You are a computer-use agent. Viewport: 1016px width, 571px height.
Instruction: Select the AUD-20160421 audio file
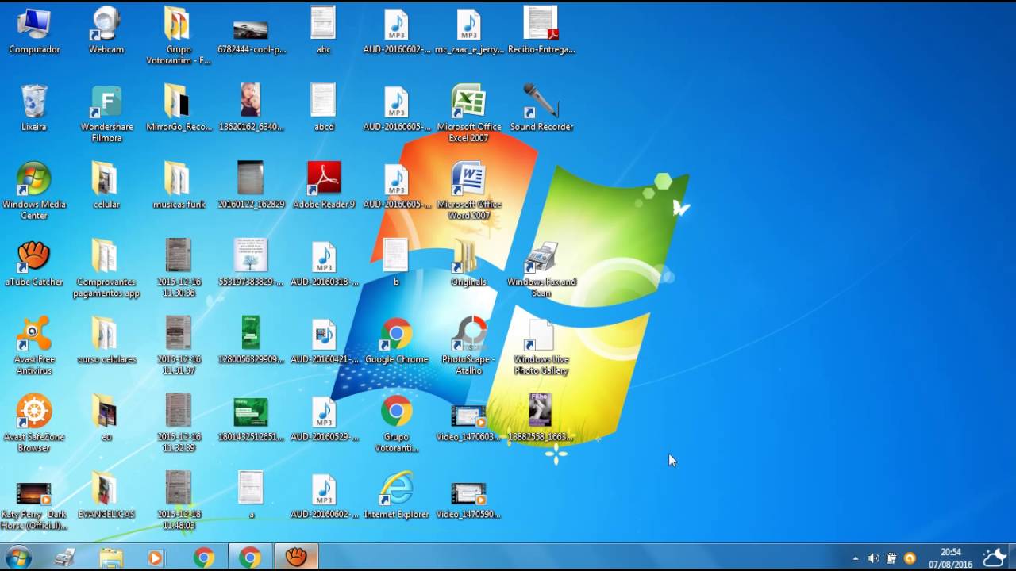point(324,340)
